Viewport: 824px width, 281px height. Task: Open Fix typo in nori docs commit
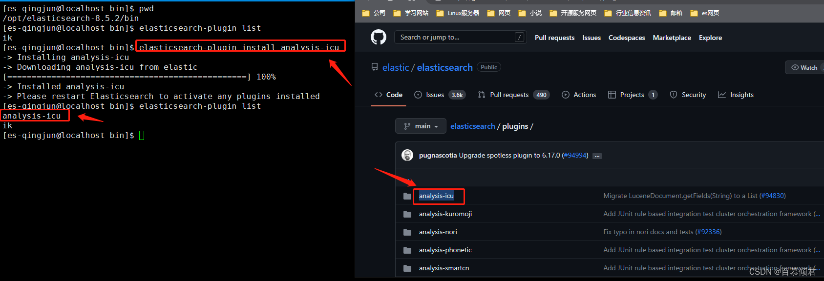coord(648,232)
